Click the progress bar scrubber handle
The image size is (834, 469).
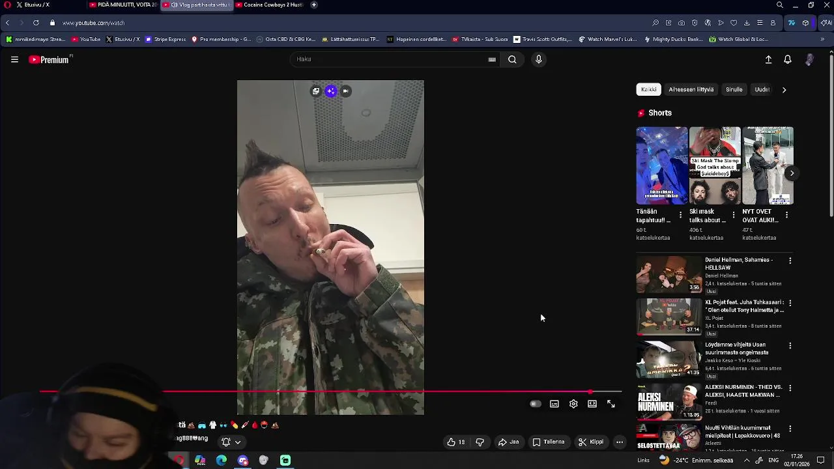point(590,392)
